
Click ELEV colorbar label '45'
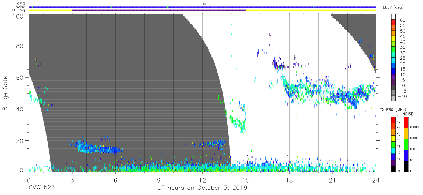(x=403, y=37)
